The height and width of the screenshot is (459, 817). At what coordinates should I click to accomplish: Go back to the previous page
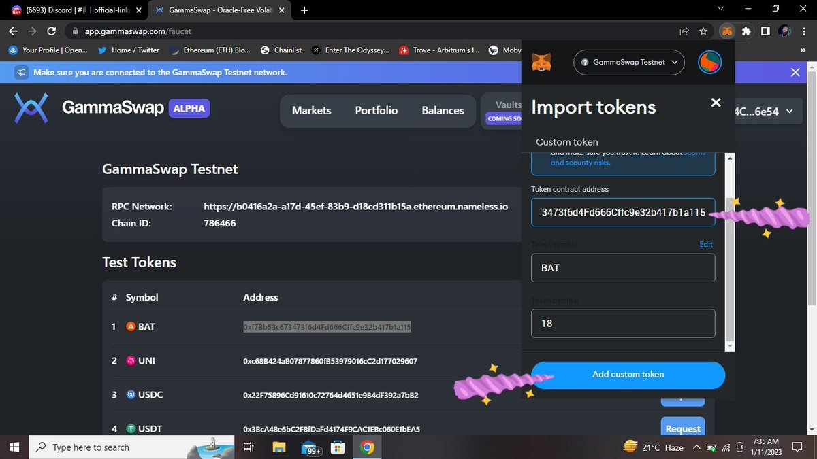[x=13, y=31]
